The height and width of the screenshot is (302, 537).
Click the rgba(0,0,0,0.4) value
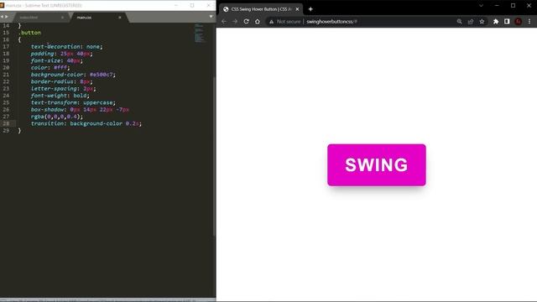tap(57, 117)
